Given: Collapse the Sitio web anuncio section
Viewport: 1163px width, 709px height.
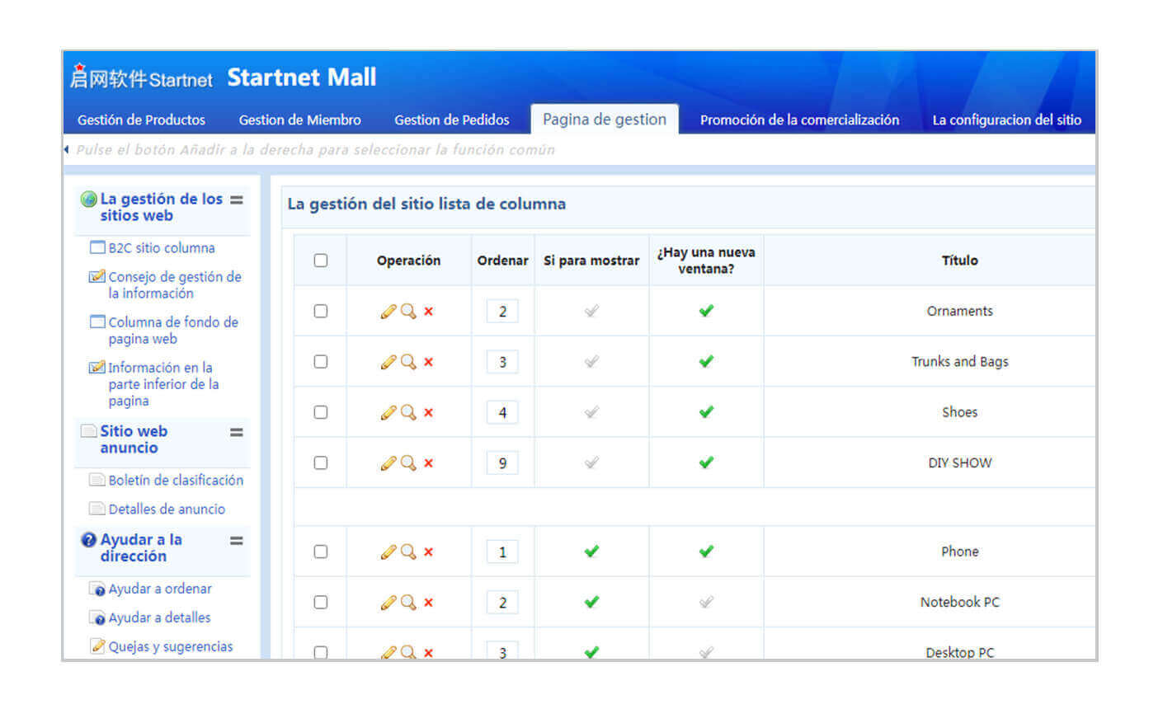Looking at the screenshot, I should tap(237, 432).
